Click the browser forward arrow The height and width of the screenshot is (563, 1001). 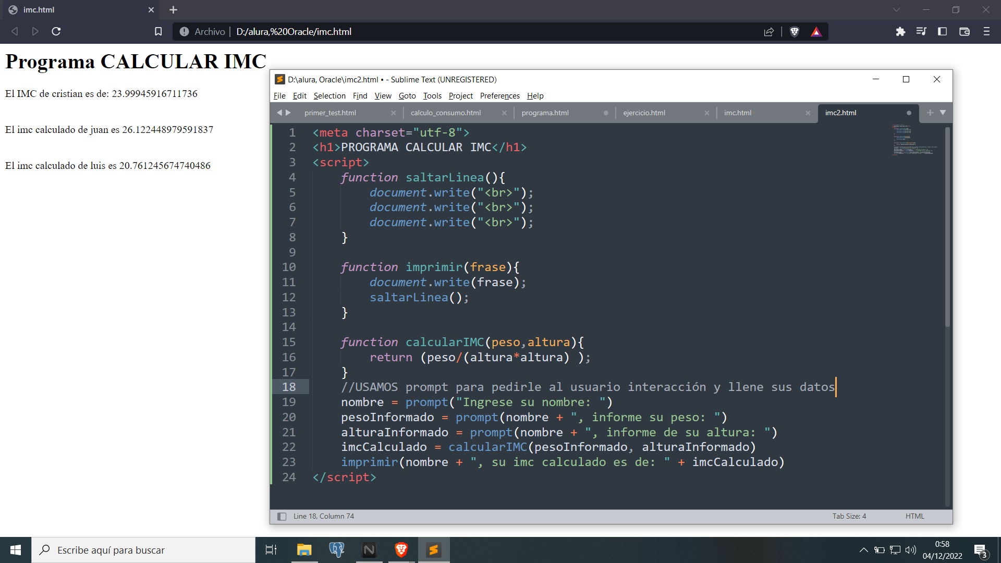(x=35, y=31)
